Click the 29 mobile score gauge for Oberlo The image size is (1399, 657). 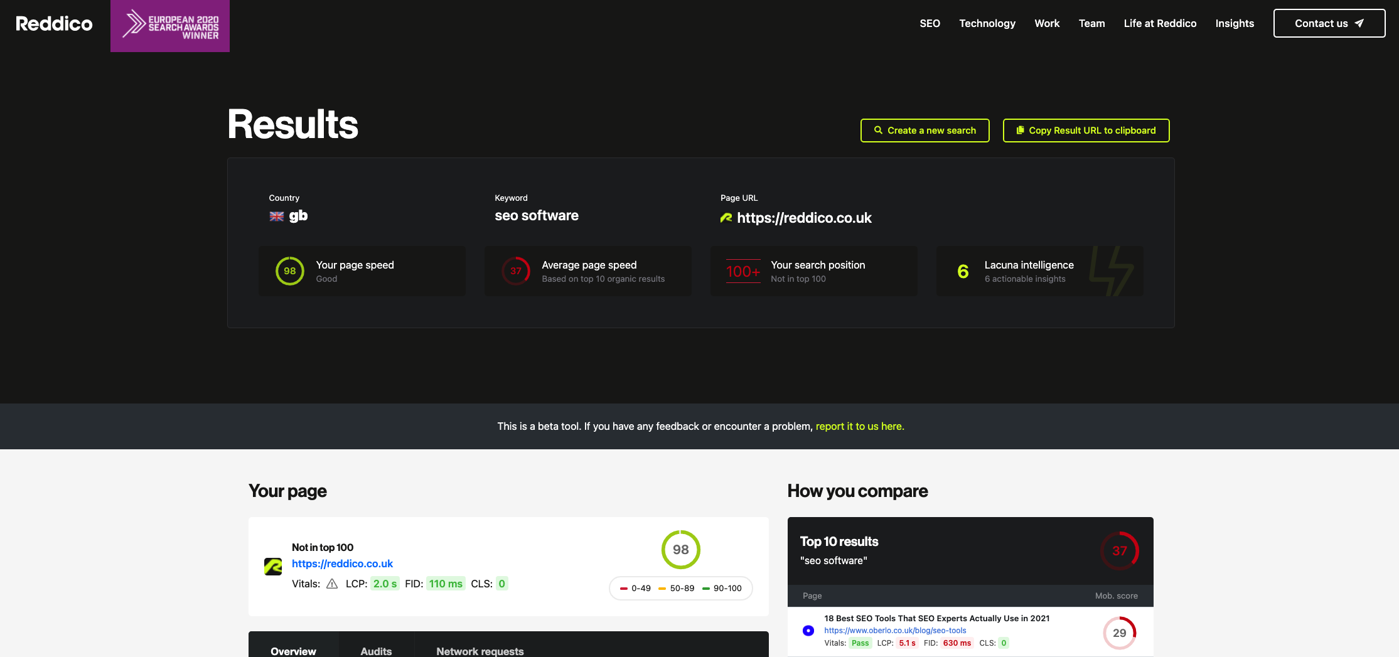pos(1120,633)
